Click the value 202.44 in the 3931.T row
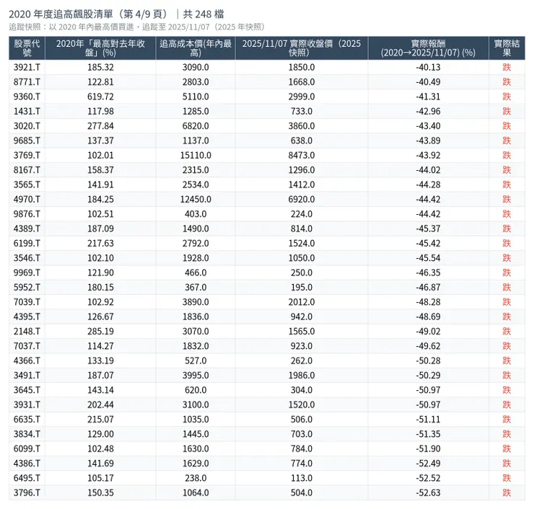 coord(100,404)
